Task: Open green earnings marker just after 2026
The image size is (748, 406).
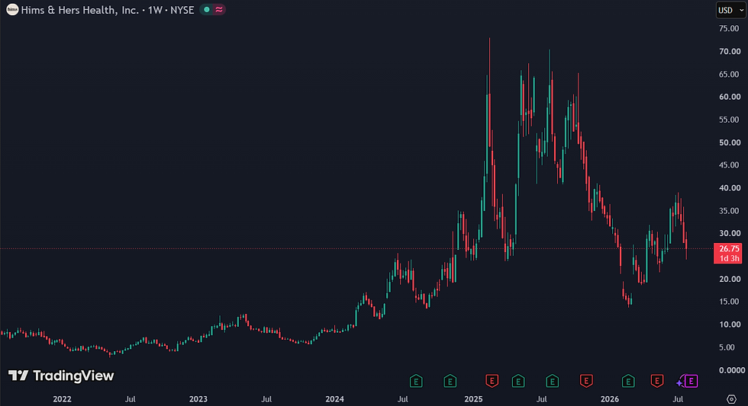Action: pyautogui.click(x=628, y=382)
